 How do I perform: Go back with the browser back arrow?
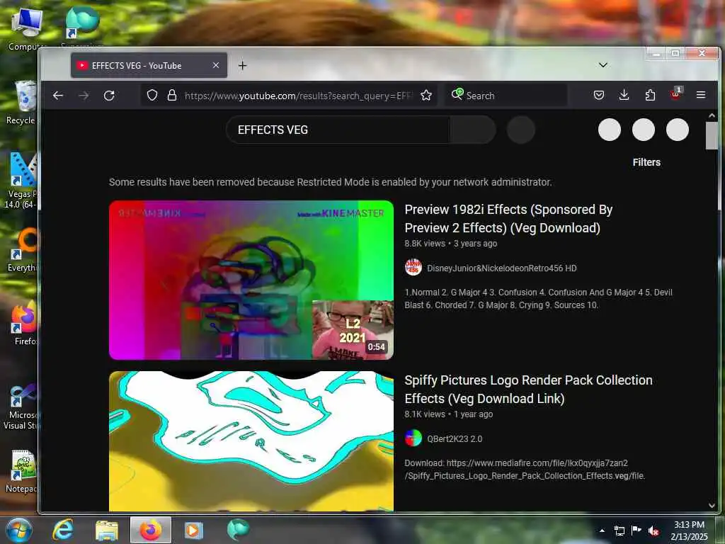(x=58, y=96)
